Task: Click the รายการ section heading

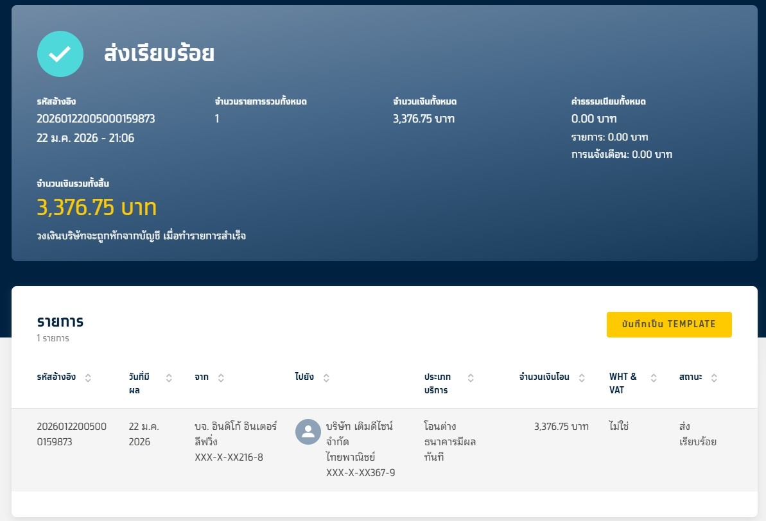Action: tap(60, 321)
